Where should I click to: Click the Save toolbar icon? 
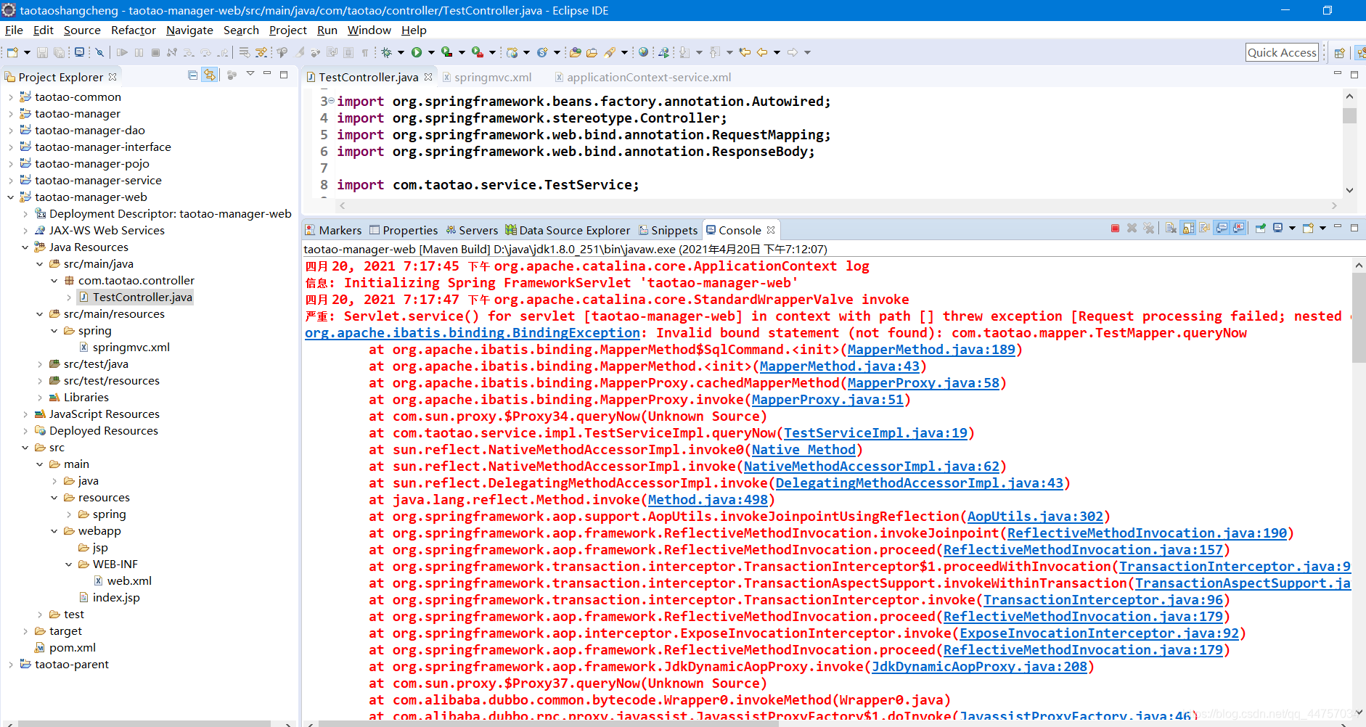pos(42,52)
